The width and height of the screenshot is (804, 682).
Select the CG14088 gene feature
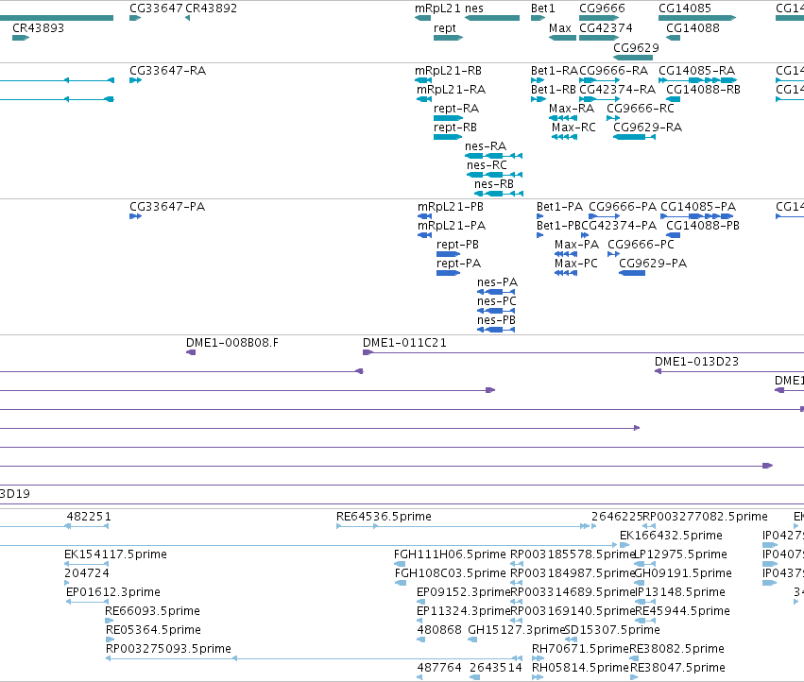click(x=674, y=38)
